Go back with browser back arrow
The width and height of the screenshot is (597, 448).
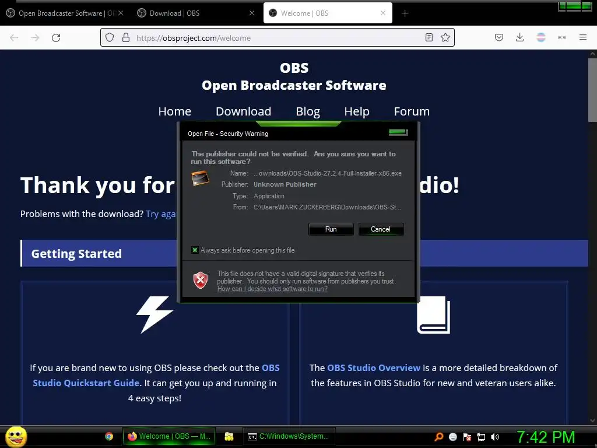pos(14,38)
